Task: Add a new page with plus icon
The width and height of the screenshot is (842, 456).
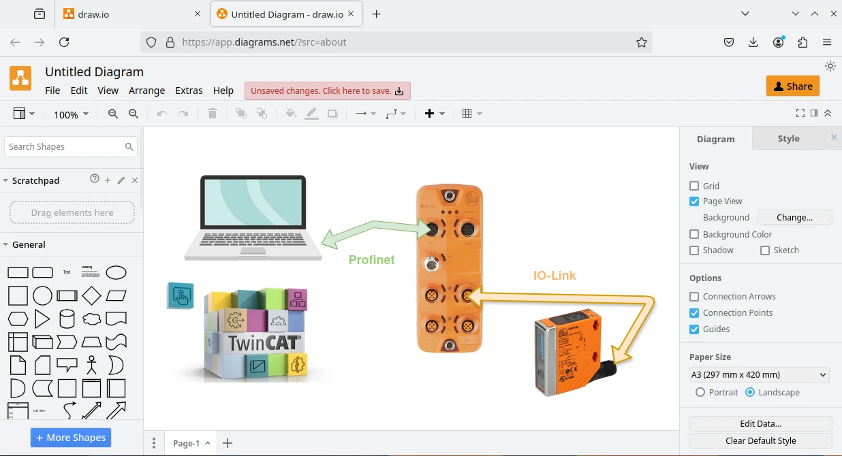Action: coord(228,443)
